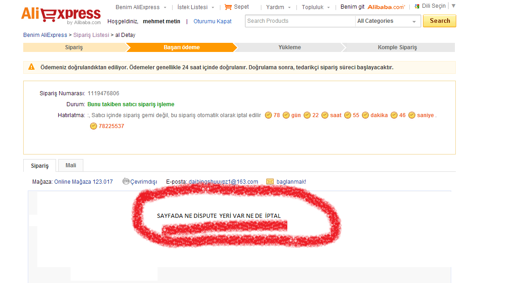
Task: Click the Search button
Action: click(439, 21)
